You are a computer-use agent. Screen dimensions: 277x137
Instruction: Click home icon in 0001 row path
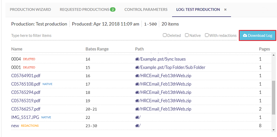click(137, 68)
